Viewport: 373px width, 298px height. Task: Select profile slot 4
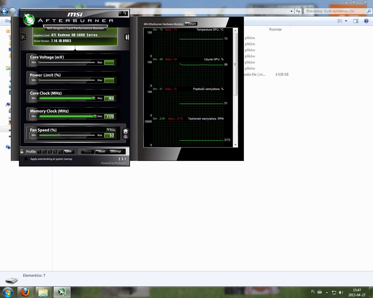coord(55,152)
